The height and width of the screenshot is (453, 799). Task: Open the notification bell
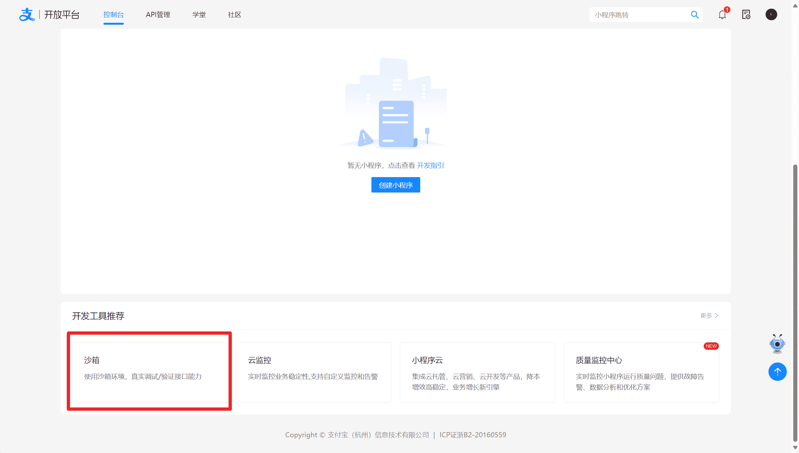point(722,15)
